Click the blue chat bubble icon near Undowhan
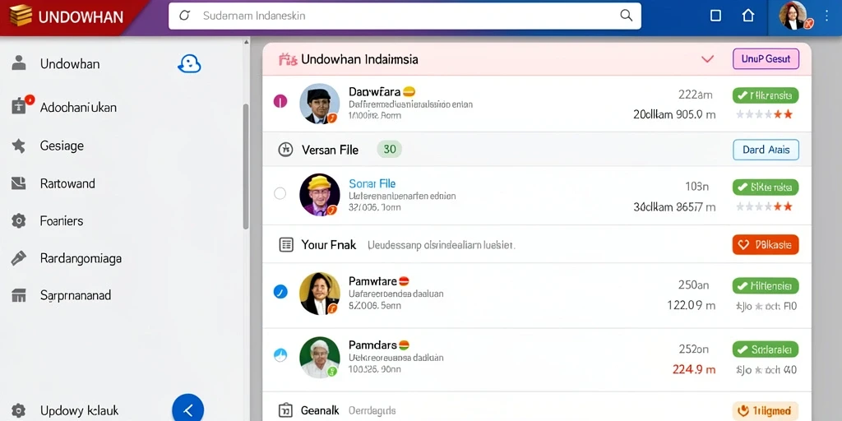The image size is (842, 421). coord(189,64)
